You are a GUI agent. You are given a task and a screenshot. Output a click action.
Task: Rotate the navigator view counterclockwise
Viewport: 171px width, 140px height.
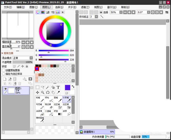(23, 47)
